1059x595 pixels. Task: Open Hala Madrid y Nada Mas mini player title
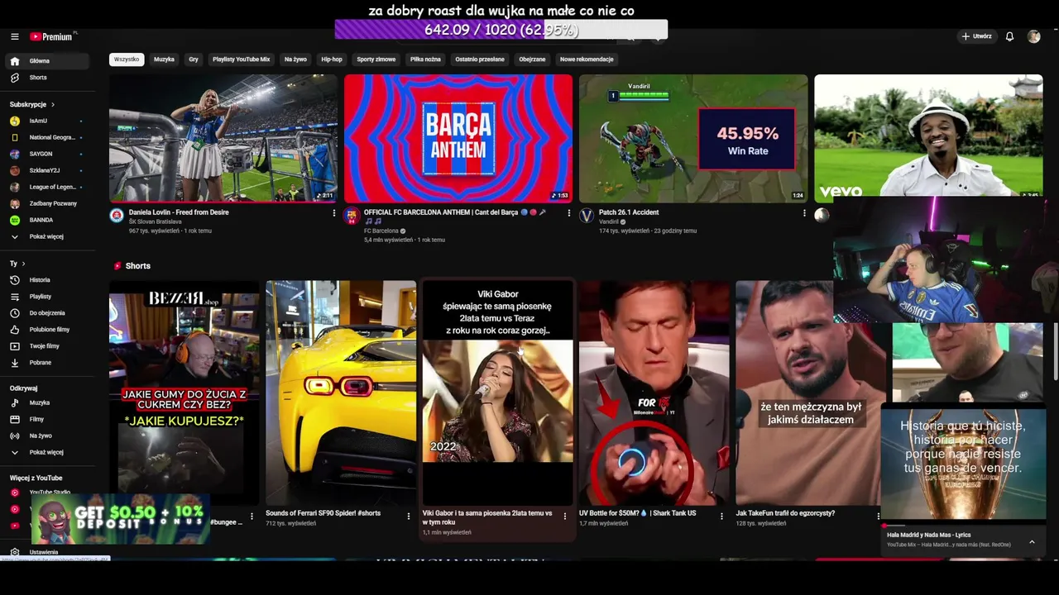pyautogui.click(x=928, y=535)
